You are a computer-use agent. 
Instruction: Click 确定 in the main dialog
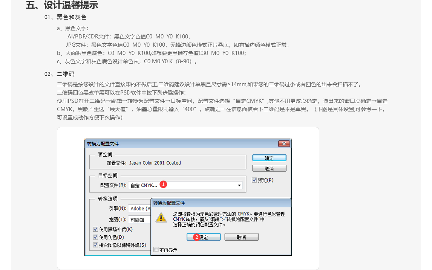click(270, 157)
